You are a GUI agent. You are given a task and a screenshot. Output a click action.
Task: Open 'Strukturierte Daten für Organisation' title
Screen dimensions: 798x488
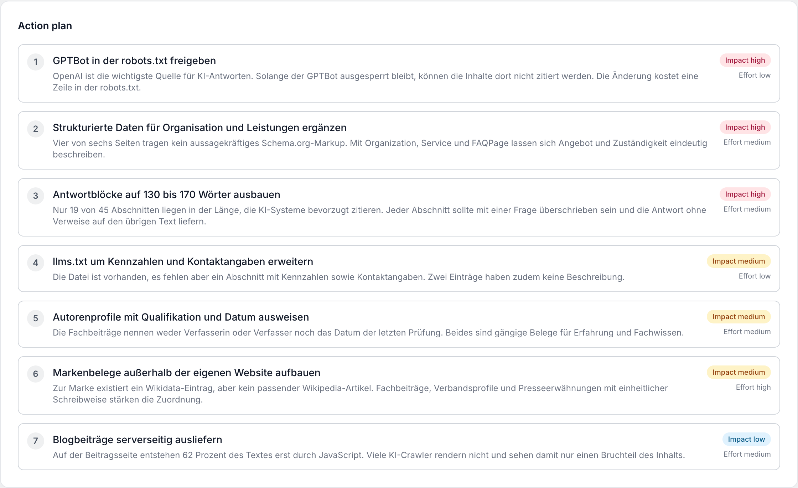pyautogui.click(x=199, y=128)
